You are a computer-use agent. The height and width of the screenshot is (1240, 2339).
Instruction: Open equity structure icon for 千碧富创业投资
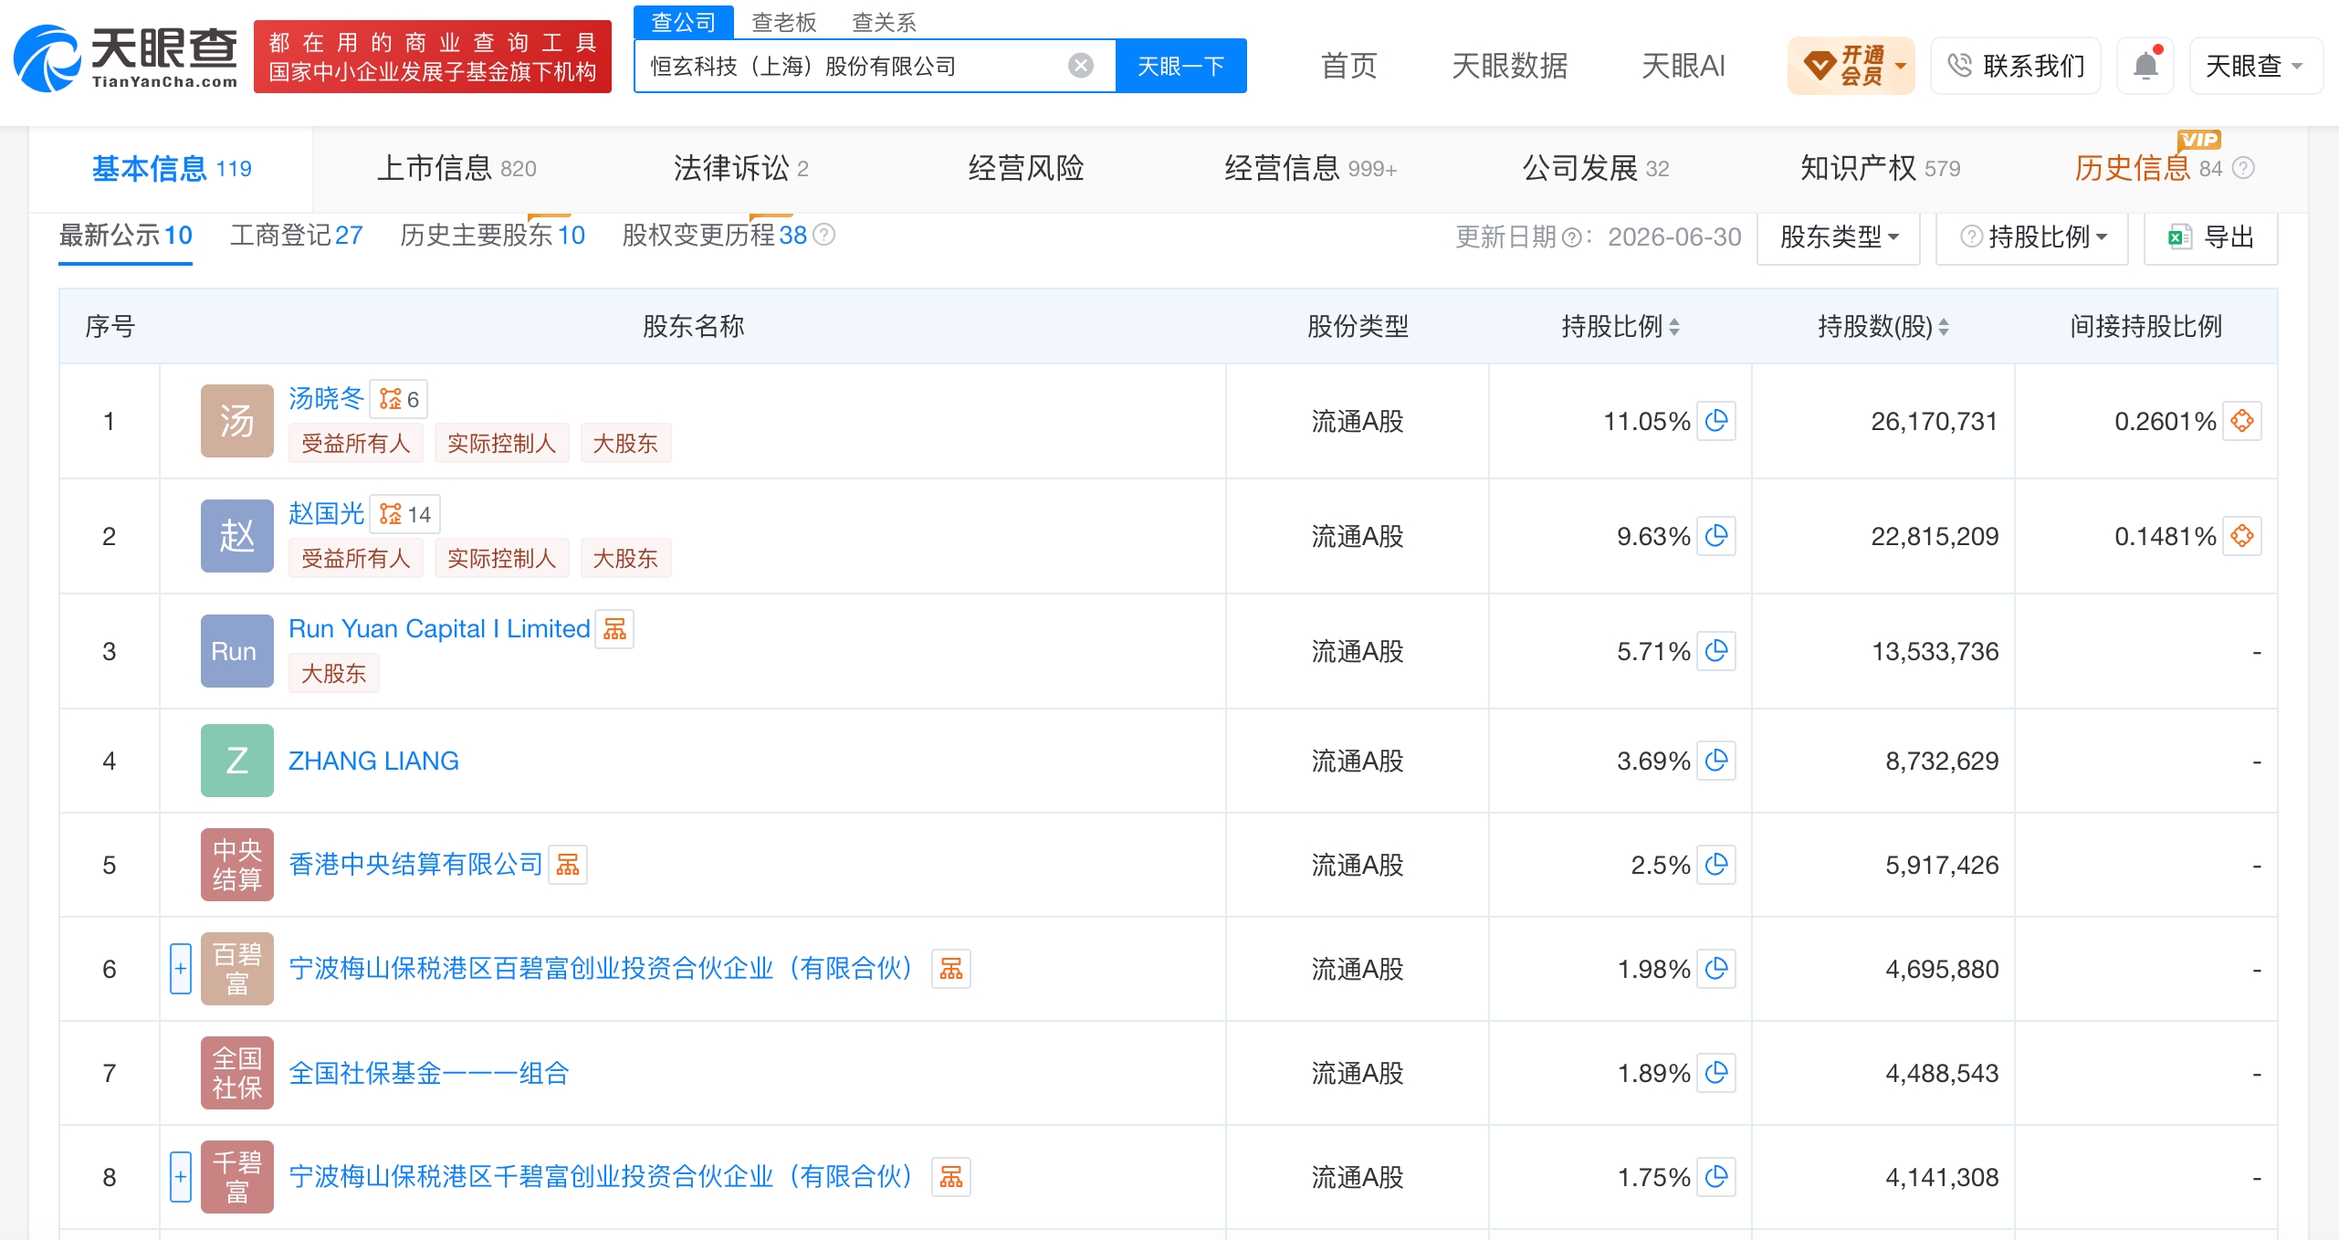(950, 1177)
